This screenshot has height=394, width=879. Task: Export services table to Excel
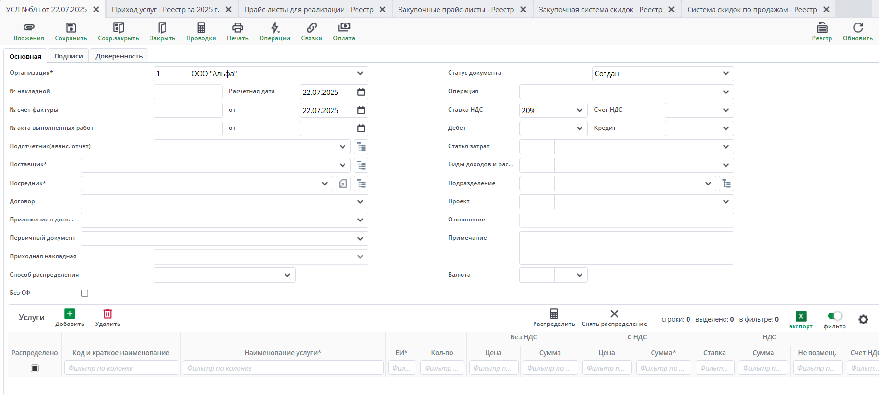click(801, 316)
